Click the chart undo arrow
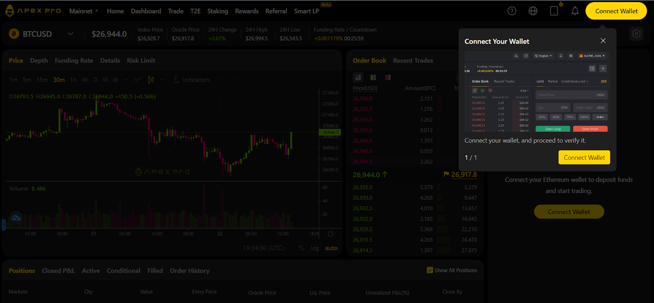Screen dimensions: 654x303 [222, 80]
